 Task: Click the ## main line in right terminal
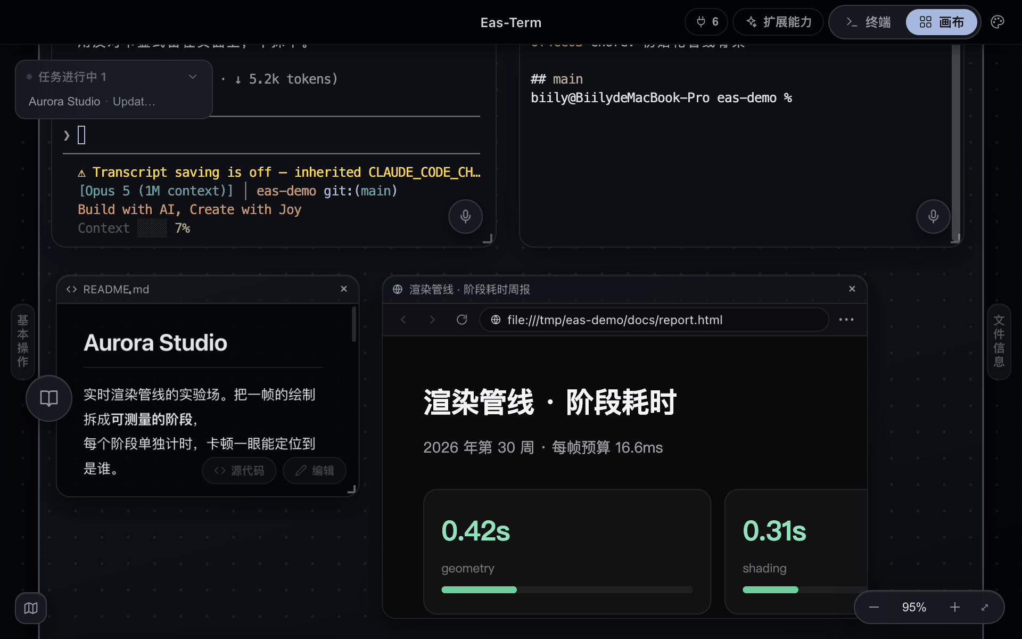click(x=557, y=79)
